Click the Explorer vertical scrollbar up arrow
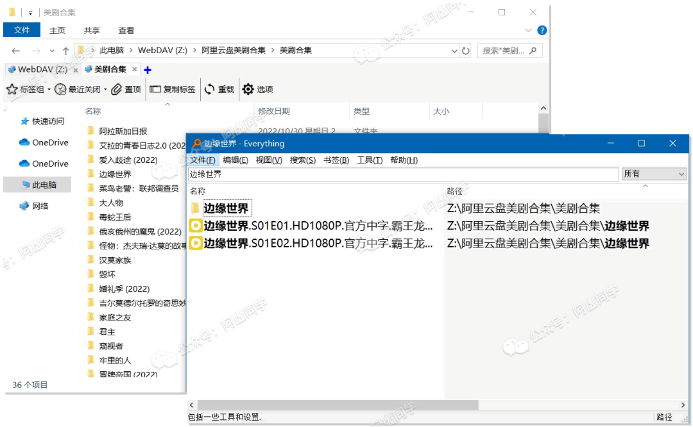The image size is (693, 427). coord(543,108)
